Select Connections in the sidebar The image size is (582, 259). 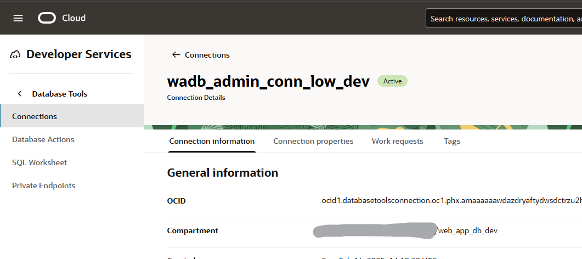(72, 116)
